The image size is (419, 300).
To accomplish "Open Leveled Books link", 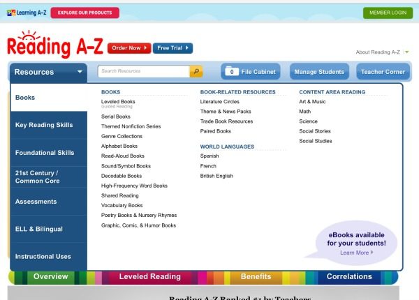I will click(118, 102).
